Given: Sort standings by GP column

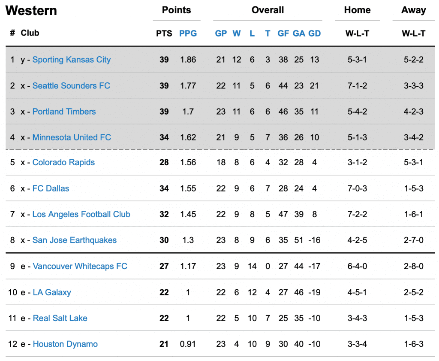Looking at the screenshot, I should (x=221, y=33).
